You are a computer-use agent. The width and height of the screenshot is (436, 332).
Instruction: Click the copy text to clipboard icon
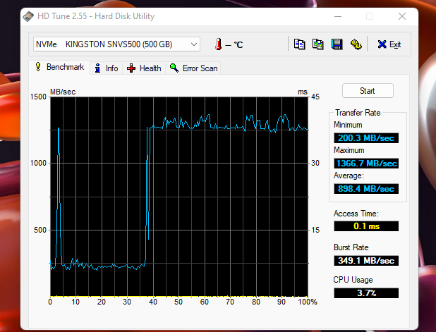[x=299, y=44]
